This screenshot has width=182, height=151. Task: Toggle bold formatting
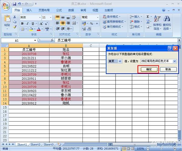coord(22,24)
